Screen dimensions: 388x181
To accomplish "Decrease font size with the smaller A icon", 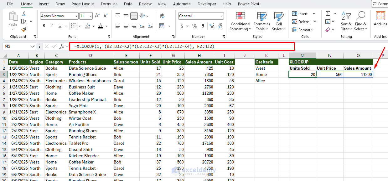I will (x=105, y=16).
